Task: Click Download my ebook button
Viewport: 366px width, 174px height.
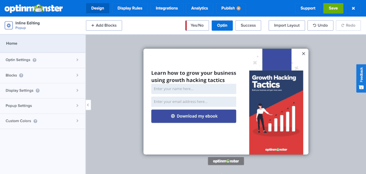Action: coord(194,116)
